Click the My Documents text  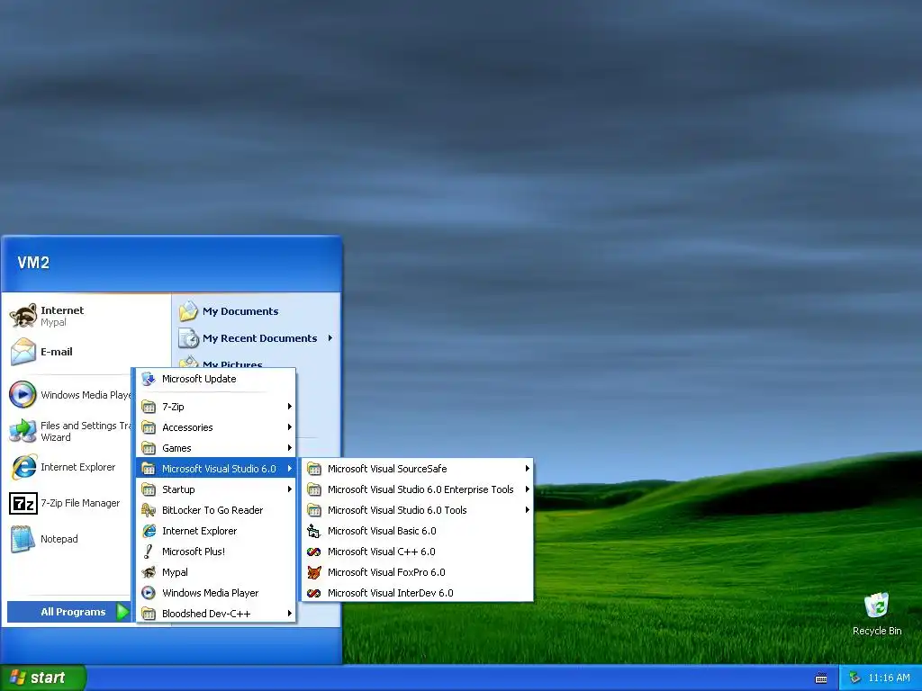(240, 311)
